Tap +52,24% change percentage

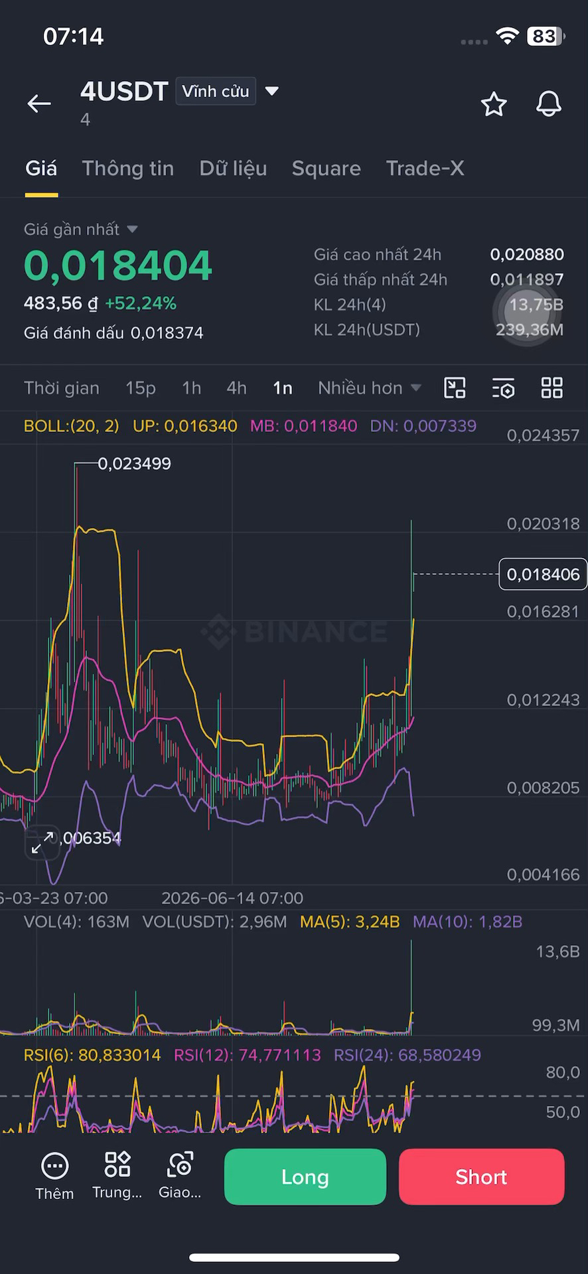click(141, 304)
